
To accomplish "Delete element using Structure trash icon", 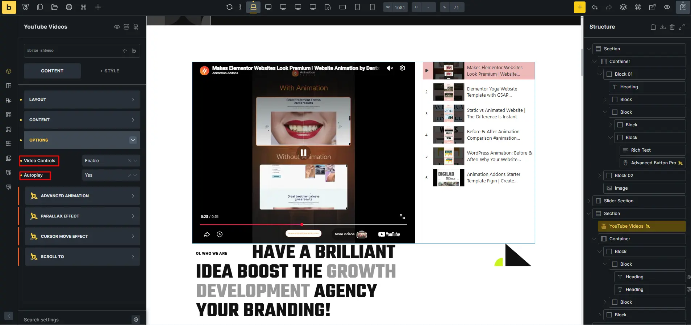I will point(672,27).
